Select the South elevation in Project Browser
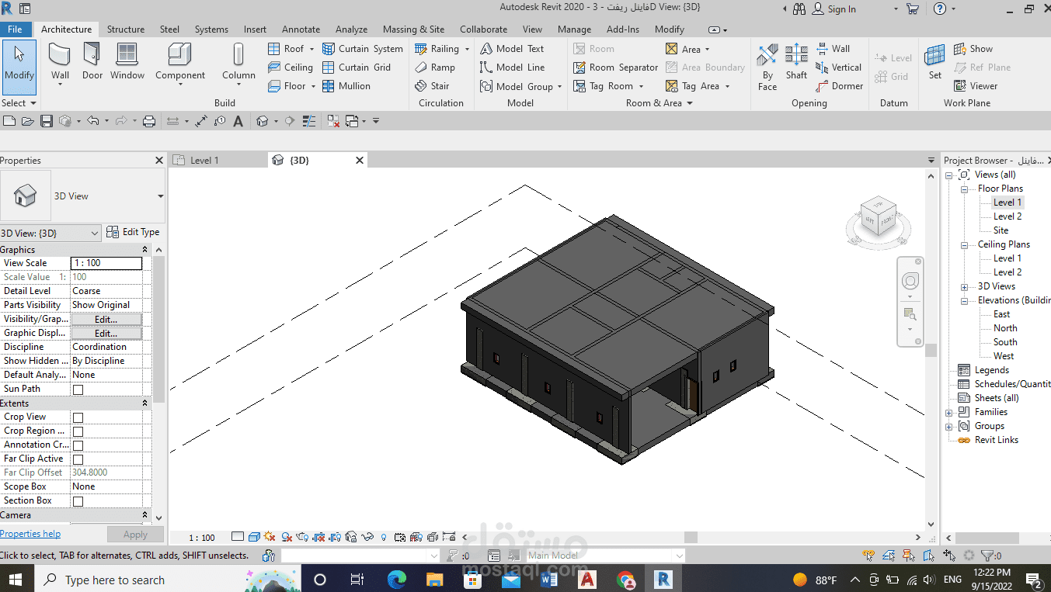The image size is (1051, 592). pyautogui.click(x=1005, y=342)
